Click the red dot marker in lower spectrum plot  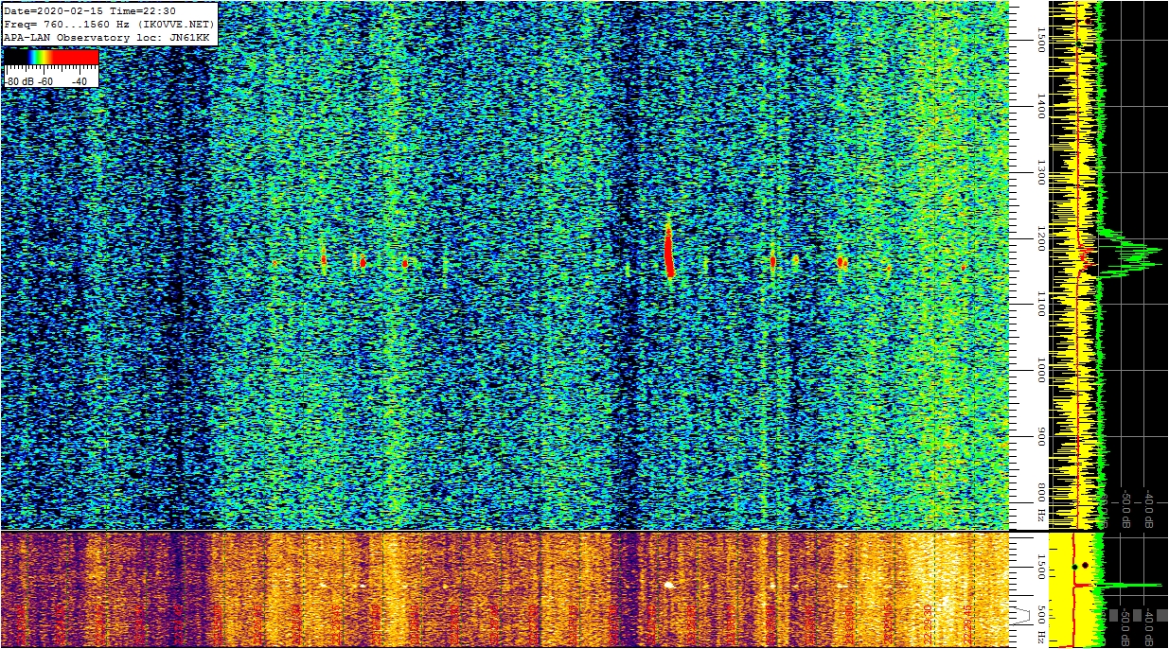tap(1085, 565)
